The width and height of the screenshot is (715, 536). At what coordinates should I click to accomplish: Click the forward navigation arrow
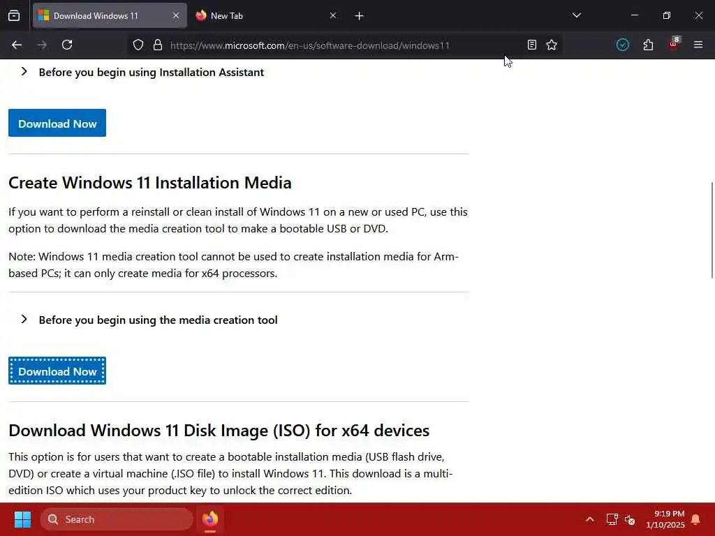pos(42,45)
